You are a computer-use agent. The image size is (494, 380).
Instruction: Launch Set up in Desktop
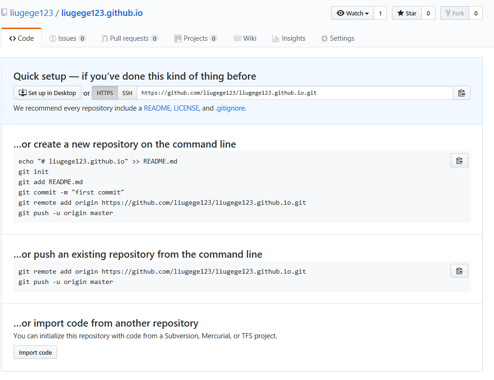point(47,92)
